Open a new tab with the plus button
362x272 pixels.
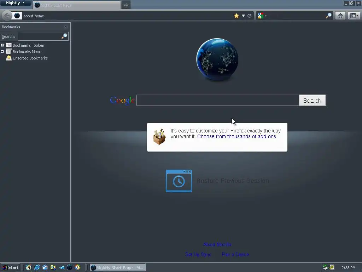[126, 5]
